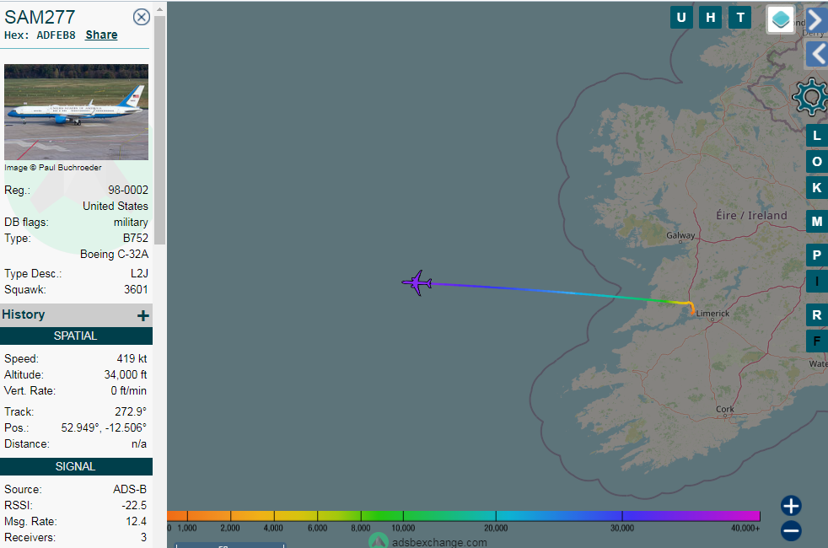
Task: Click the SAM277 callsign title
Action: (x=40, y=17)
